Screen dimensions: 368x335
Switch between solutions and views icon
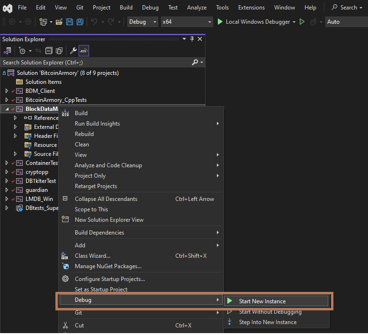tap(7, 51)
